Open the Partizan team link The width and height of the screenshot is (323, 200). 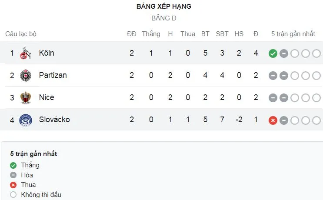pyautogui.click(x=53, y=75)
